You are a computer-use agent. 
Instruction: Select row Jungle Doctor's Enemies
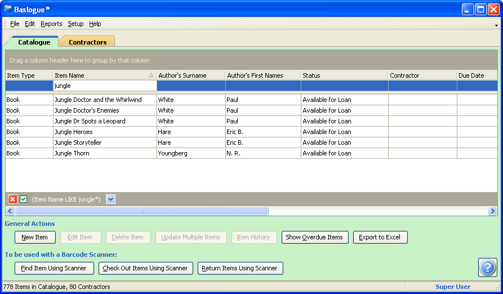(251, 110)
